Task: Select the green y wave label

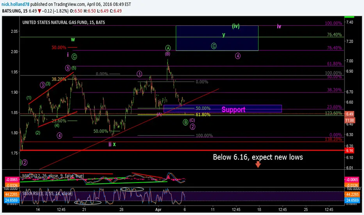Action: click(x=223, y=35)
